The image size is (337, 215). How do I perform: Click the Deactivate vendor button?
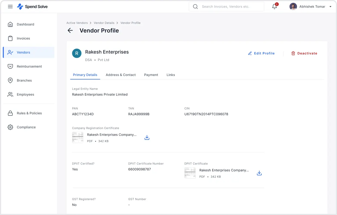pyautogui.click(x=304, y=53)
